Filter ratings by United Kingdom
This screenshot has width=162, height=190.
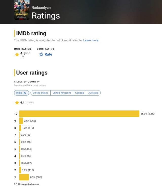click(62, 93)
